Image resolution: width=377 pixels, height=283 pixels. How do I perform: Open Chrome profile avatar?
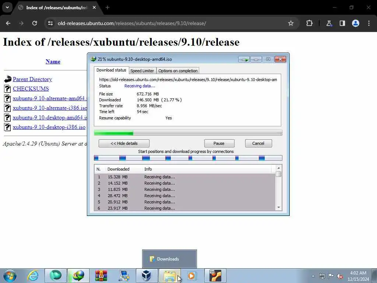[x=356, y=23]
